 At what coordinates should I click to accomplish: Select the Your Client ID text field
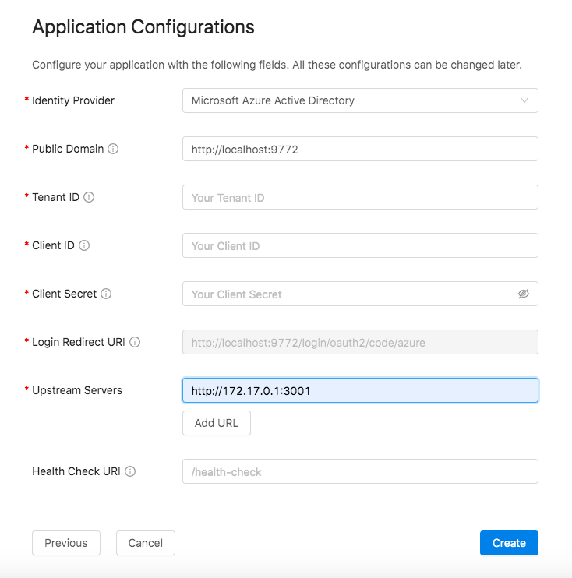pyautogui.click(x=360, y=245)
